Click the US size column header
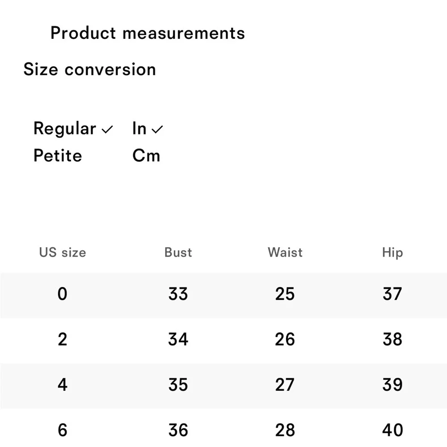The image size is (447, 447). [62, 253]
